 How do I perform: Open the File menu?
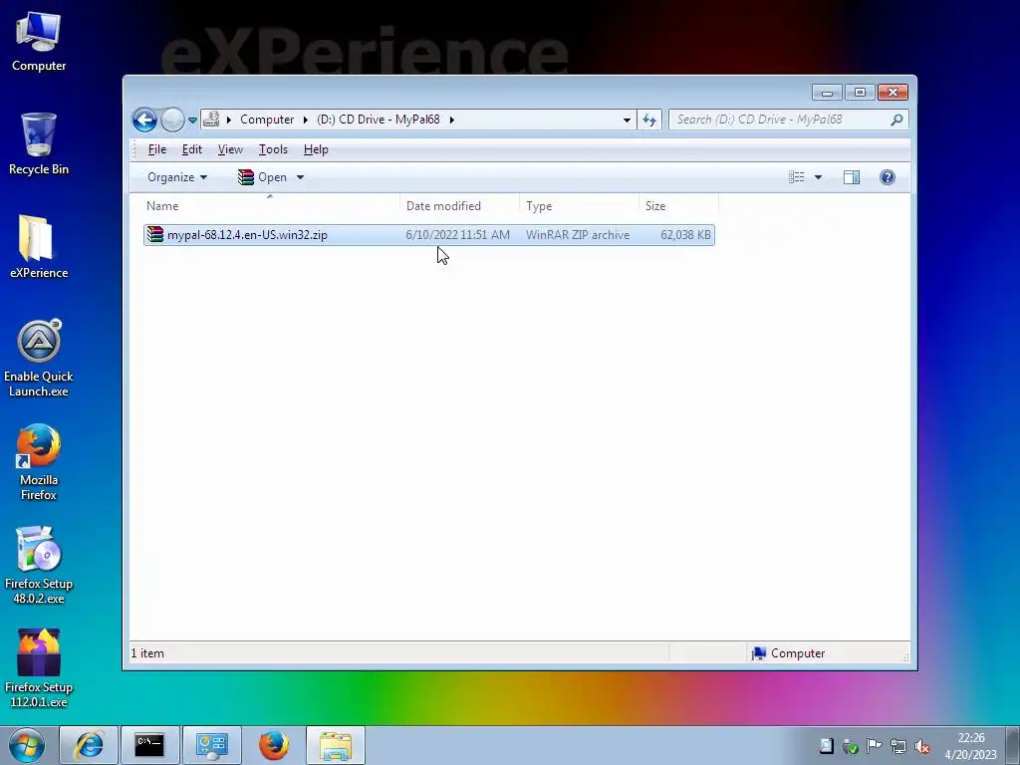tap(156, 149)
